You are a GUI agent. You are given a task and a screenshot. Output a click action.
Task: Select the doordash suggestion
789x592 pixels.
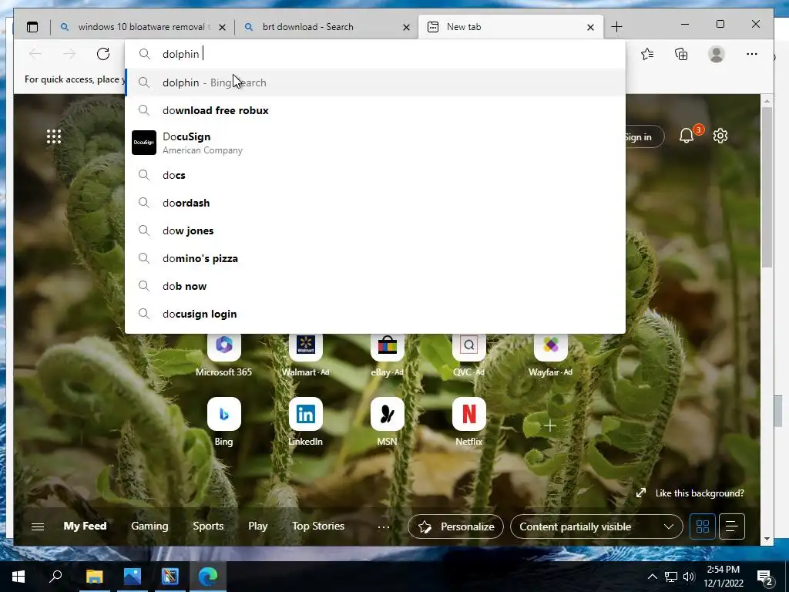click(x=375, y=203)
